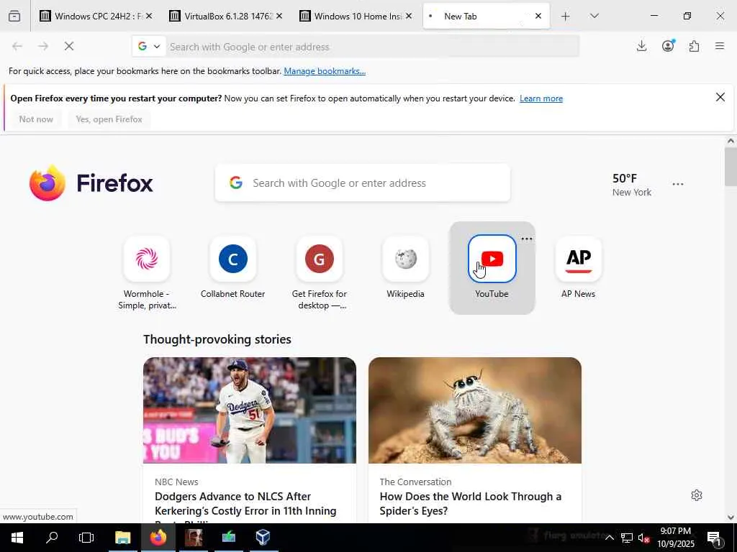Screen dimensions: 737x552
Task: Open the Firefox account icon
Action: [x=668, y=46]
